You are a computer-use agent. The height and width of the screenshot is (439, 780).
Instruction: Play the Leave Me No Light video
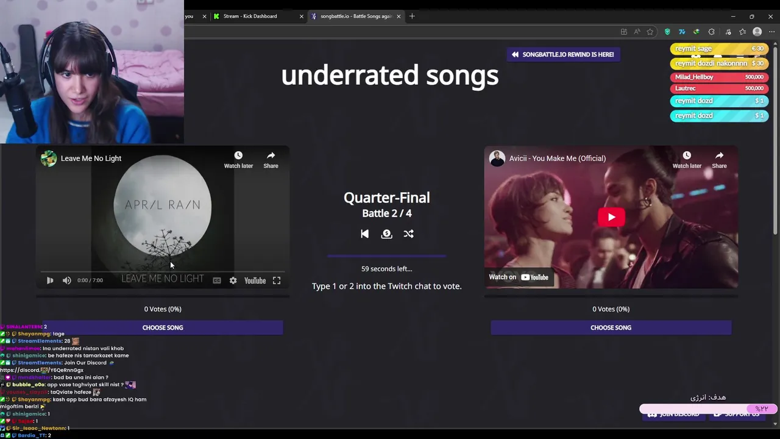coord(50,280)
